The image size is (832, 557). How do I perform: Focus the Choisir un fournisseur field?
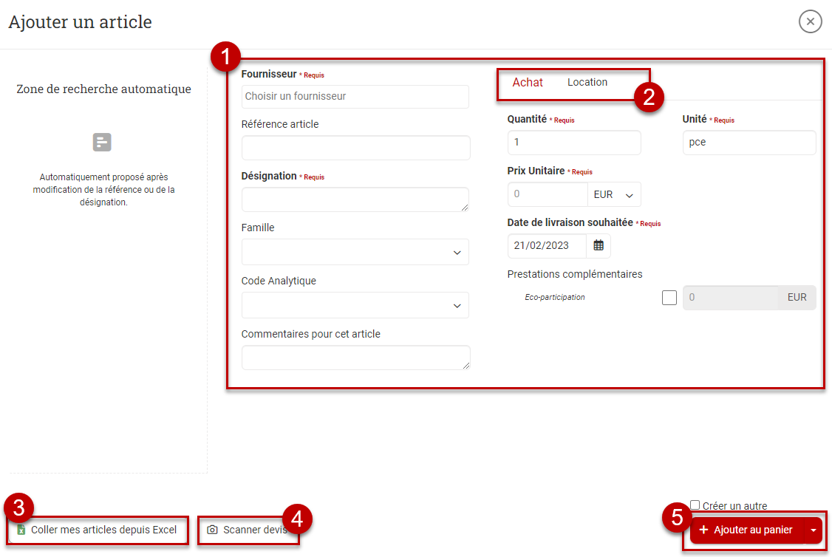pos(355,96)
